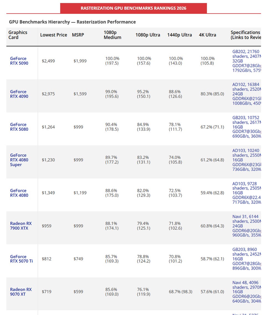Open the GeForce RTX 5090 link
Screen dimensions: 266x315
click(19, 61)
